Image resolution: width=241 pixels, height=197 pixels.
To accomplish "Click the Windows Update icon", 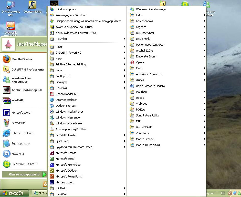I will [x=52, y=9].
